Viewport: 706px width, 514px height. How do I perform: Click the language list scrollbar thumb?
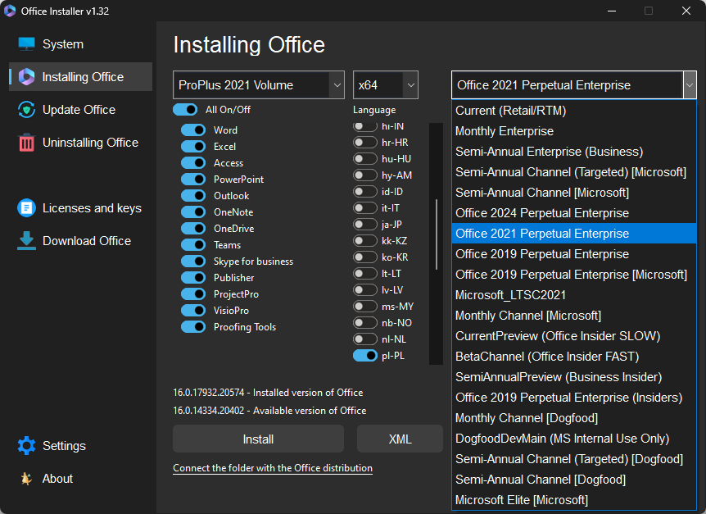(437, 234)
